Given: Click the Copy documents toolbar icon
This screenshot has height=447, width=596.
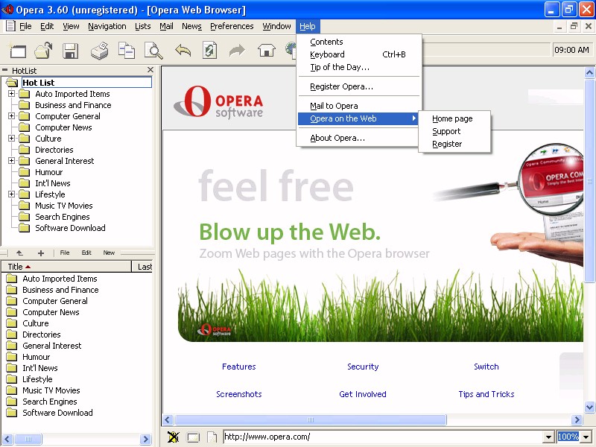Looking at the screenshot, I should (126, 51).
